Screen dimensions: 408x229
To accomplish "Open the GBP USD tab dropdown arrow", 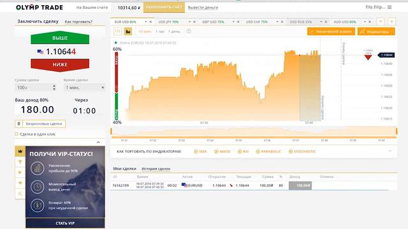I will click(x=233, y=22).
